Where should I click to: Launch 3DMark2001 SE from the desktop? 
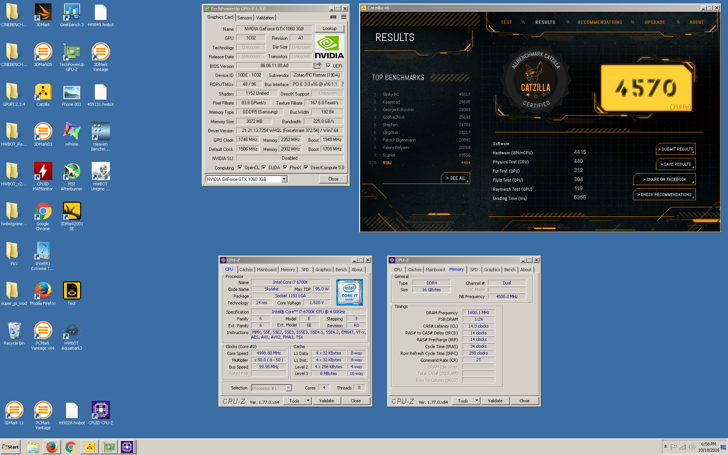(x=72, y=217)
